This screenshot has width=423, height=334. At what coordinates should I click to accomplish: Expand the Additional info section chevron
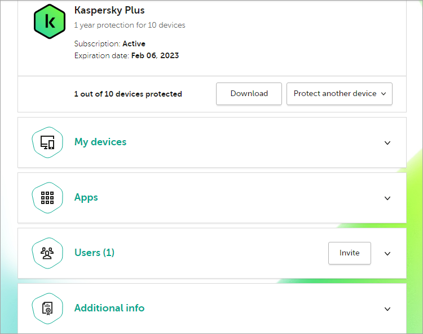387,309
